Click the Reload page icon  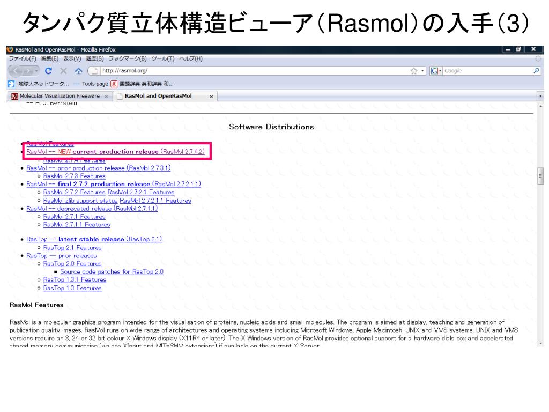click(48, 71)
